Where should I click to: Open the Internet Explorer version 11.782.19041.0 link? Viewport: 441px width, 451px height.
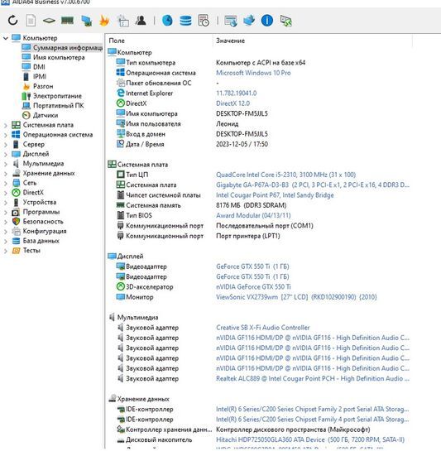point(236,94)
